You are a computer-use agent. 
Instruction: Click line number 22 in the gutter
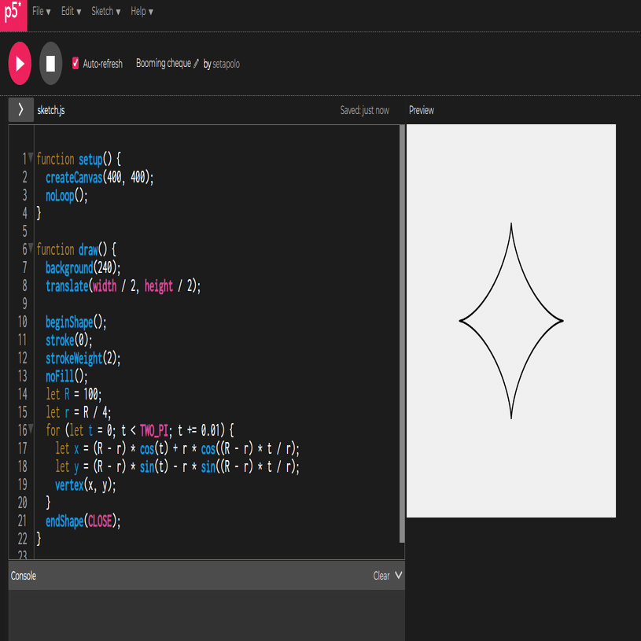pyautogui.click(x=23, y=539)
